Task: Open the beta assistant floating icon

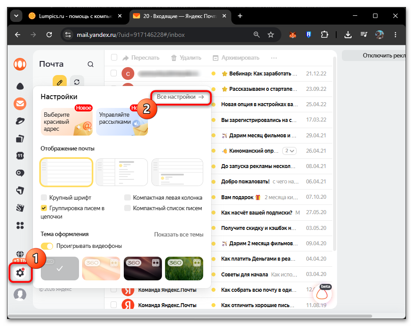Action: (x=322, y=294)
